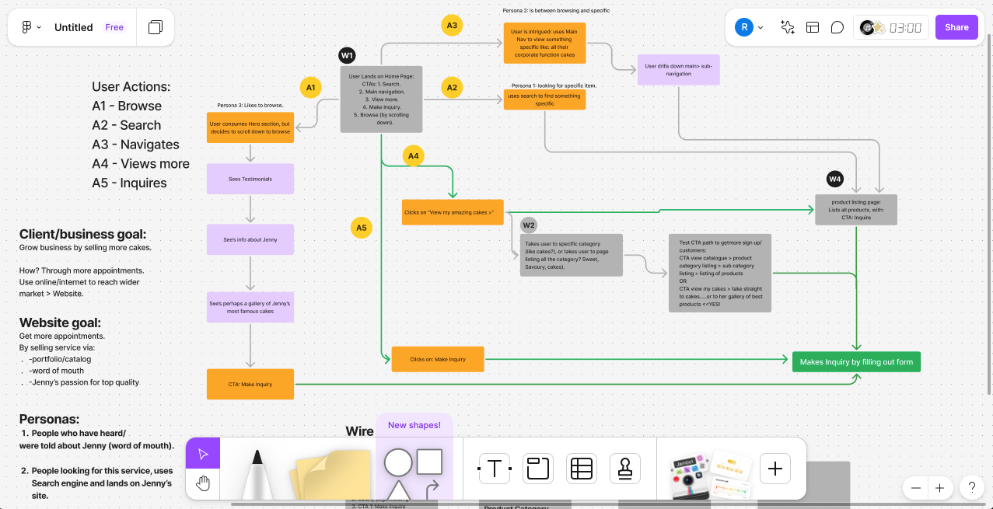Screen dimensions: 993x509
Task: Click the 'Website goal:' heading
Action: point(61,322)
